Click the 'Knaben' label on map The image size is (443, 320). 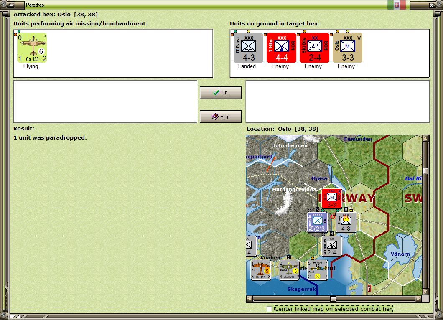click(270, 258)
